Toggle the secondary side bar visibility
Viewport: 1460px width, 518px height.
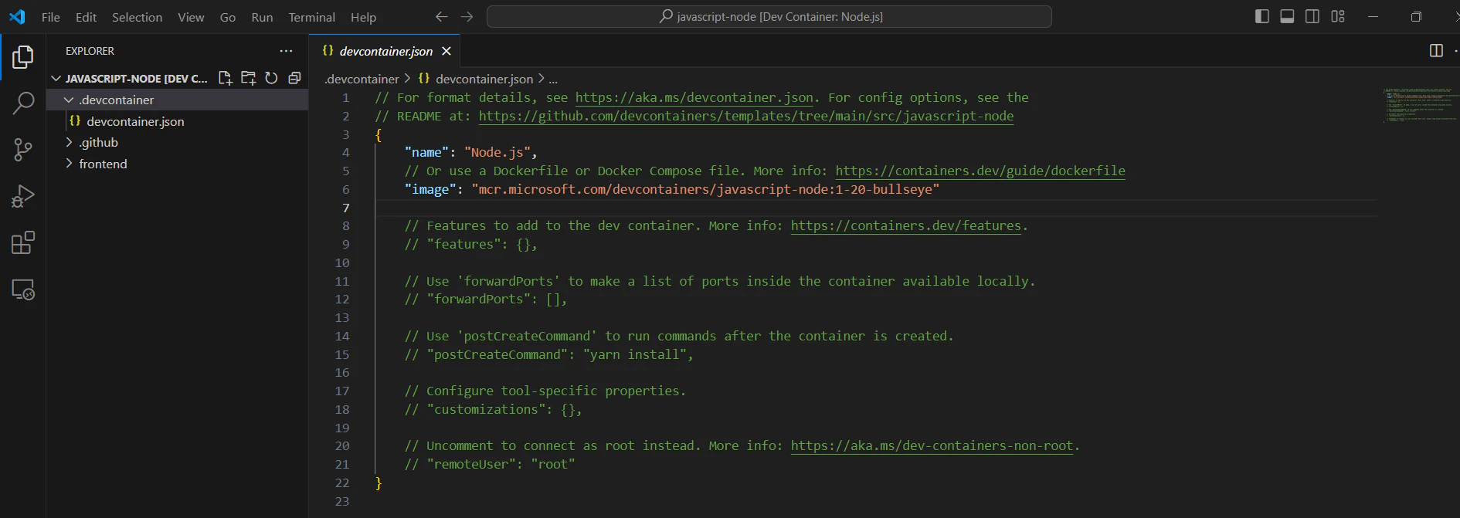pos(1312,16)
